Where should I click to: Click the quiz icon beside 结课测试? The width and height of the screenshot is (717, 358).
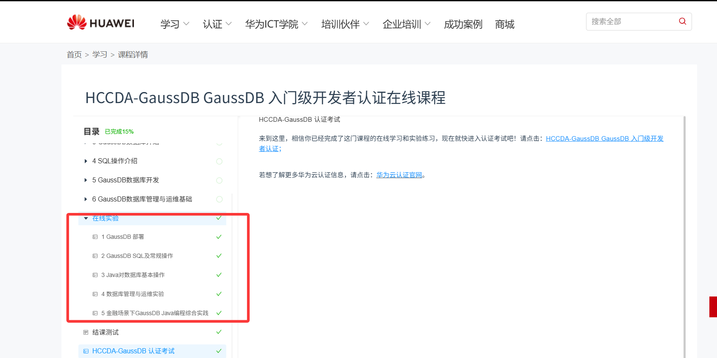[x=86, y=333]
